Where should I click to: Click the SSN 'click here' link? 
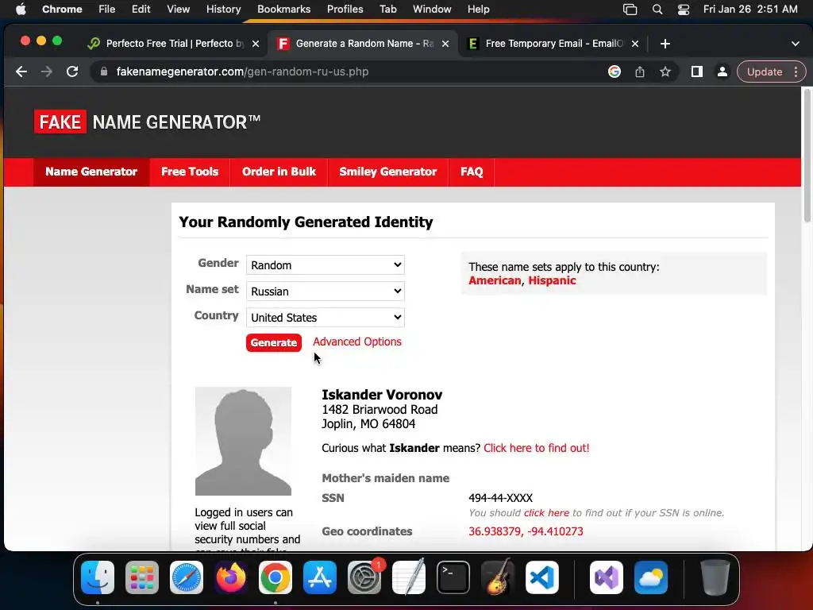point(546,513)
